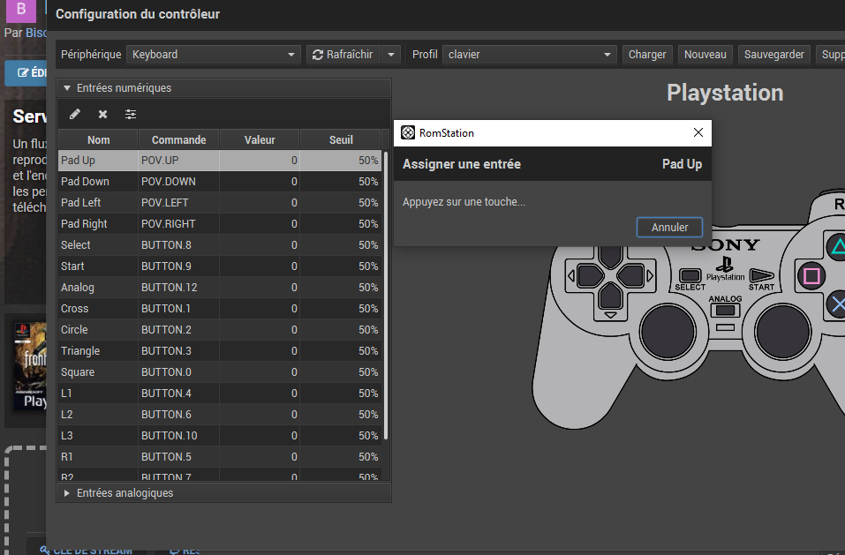
Task: Click the POV.LEFT command cell
Action: 179,202
